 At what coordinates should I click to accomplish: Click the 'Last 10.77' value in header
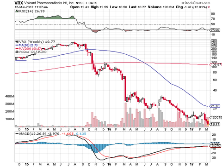[137, 7]
